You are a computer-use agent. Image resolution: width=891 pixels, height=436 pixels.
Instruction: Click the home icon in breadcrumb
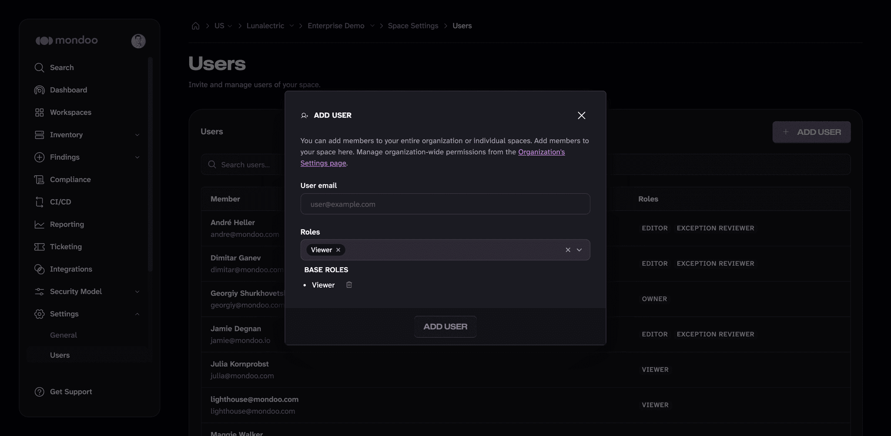(x=196, y=26)
